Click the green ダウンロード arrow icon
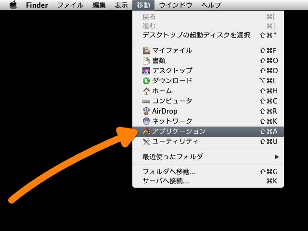308x231 pixels. 146,81
